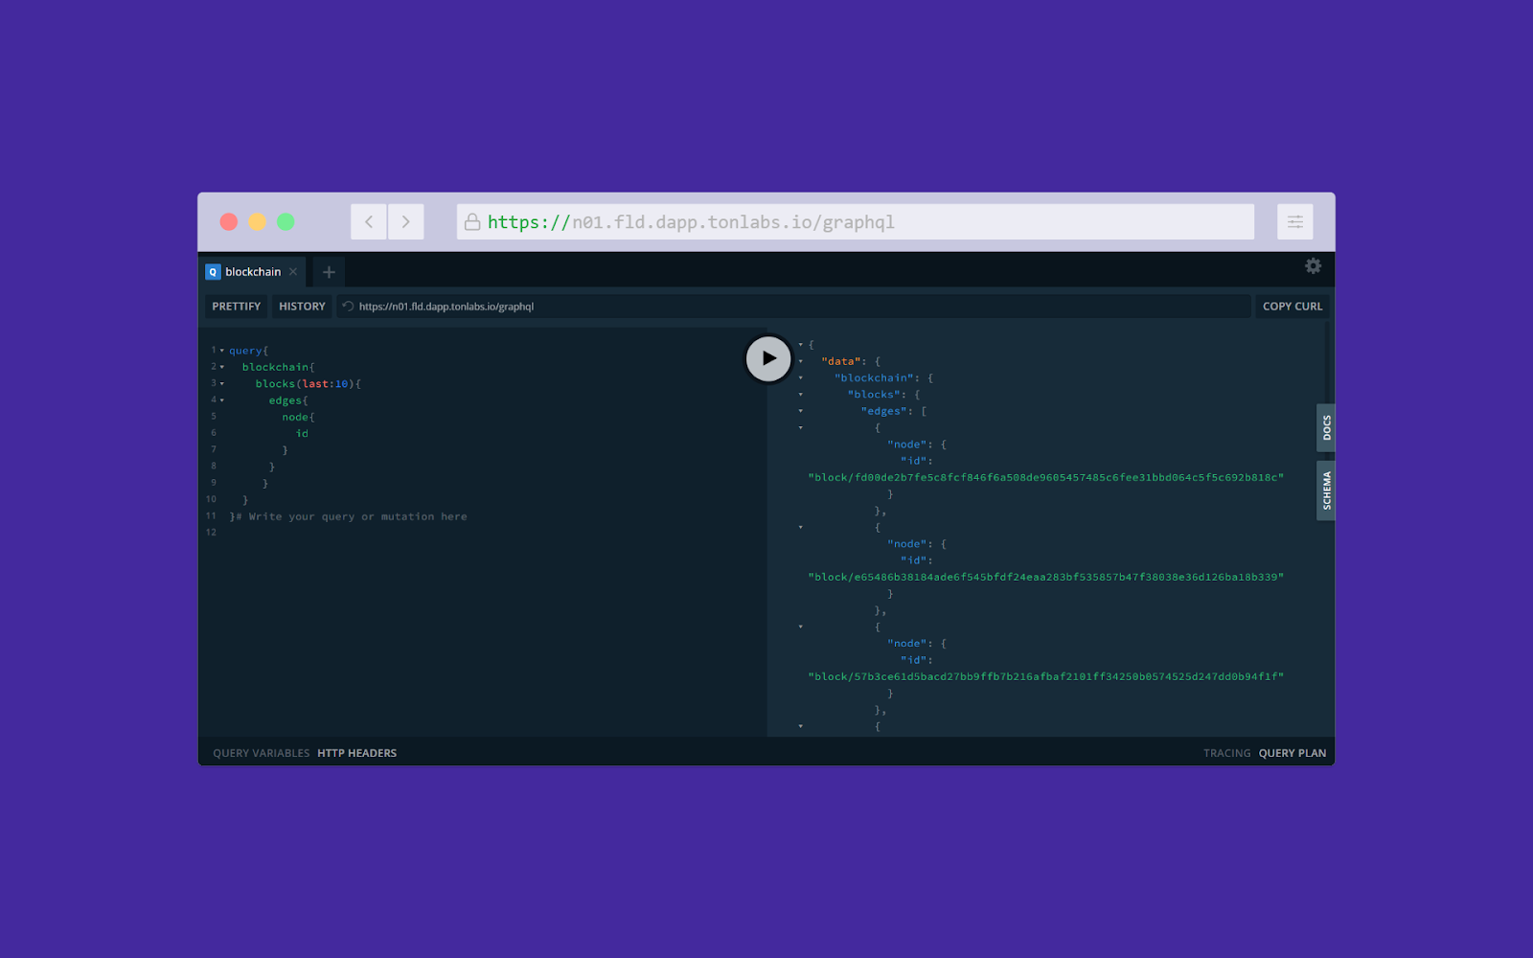The height and width of the screenshot is (958, 1533).
Task: Click the PRETTIFY button
Action: [x=236, y=307]
